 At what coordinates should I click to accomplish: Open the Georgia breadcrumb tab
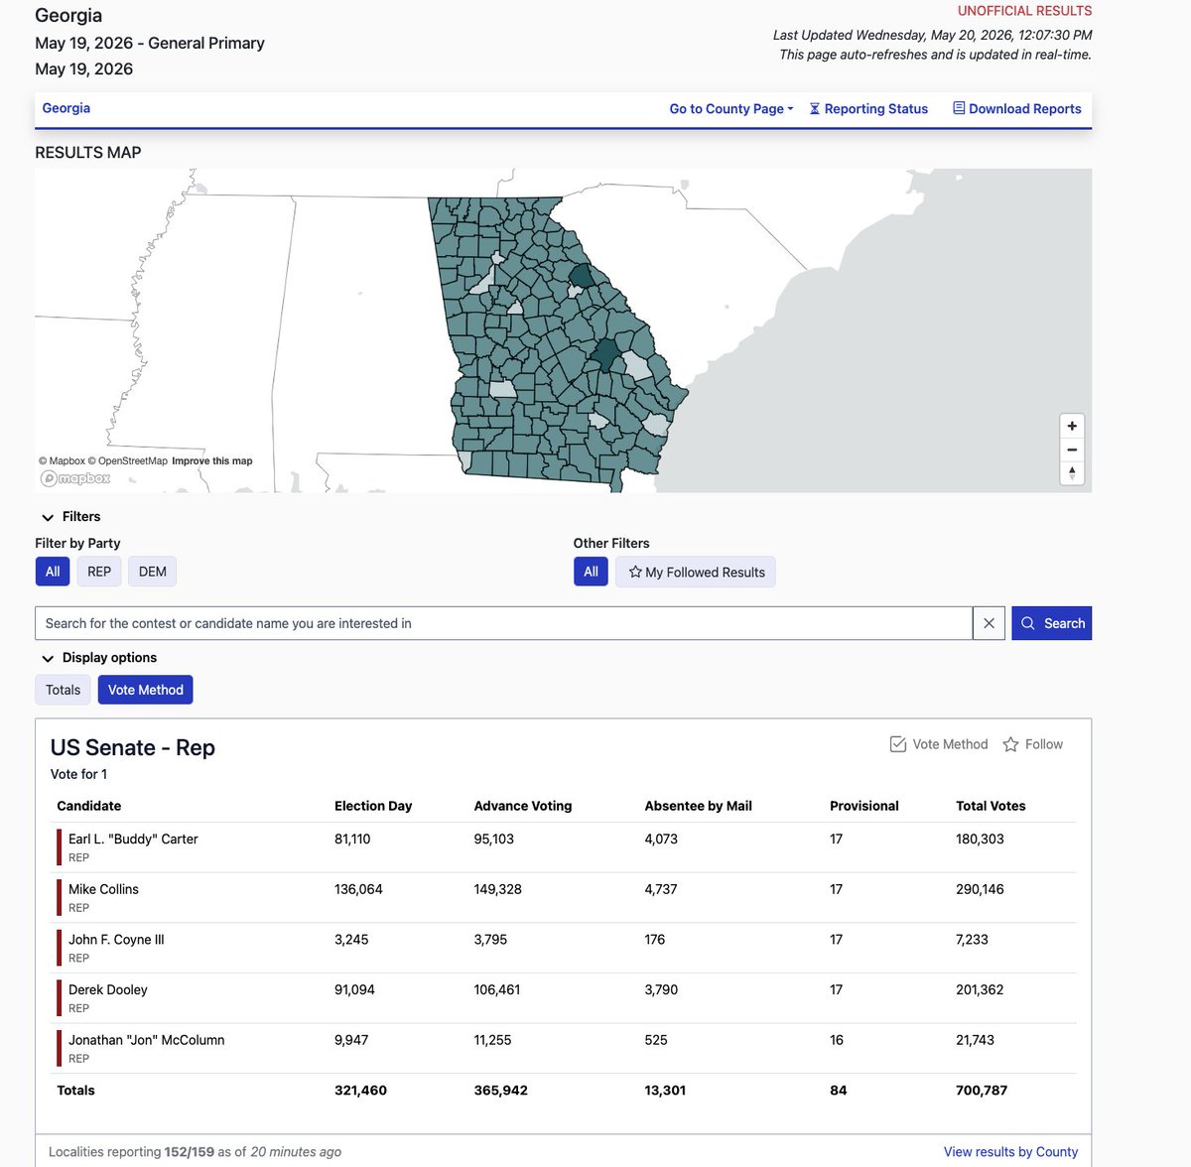[66, 108]
